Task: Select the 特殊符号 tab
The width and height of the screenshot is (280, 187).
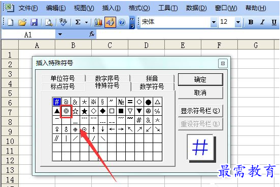Action: click(x=108, y=86)
